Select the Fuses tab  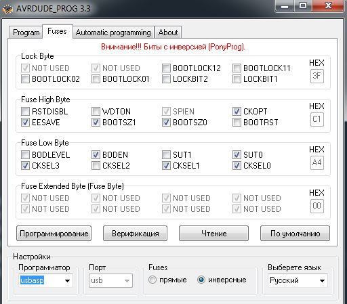click(57, 31)
